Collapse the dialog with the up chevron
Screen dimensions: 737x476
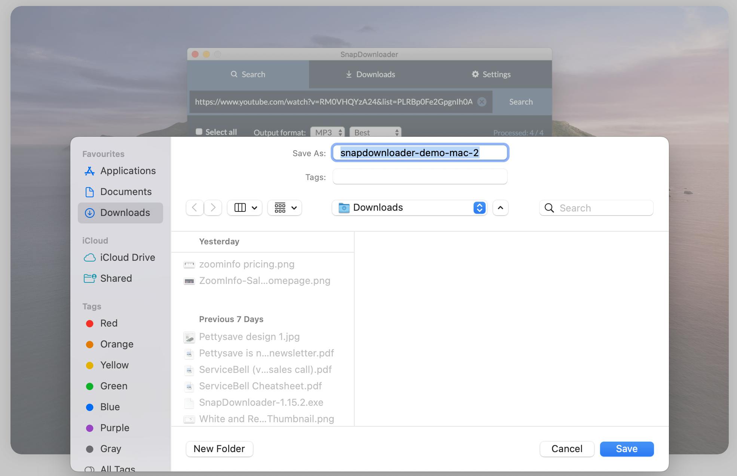pyautogui.click(x=501, y=208)
